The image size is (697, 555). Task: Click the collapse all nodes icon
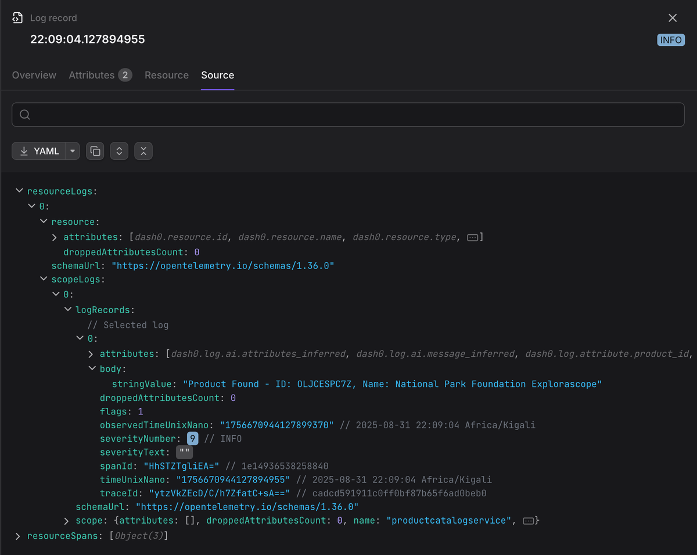[x=143, y=151]
